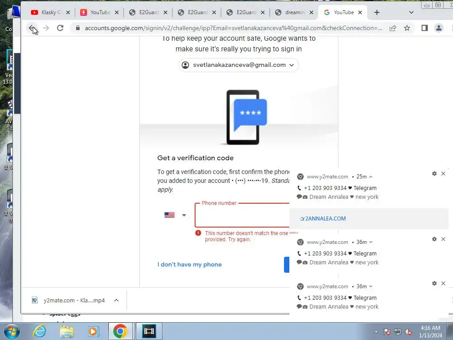Click the browser forward arrow
Image resolution: width=453 pixels, height=340 pixels.
[46, 28]
